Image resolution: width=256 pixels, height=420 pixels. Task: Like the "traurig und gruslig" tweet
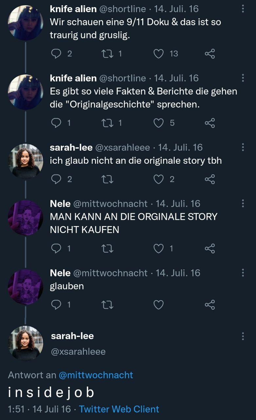coord(159,53)
